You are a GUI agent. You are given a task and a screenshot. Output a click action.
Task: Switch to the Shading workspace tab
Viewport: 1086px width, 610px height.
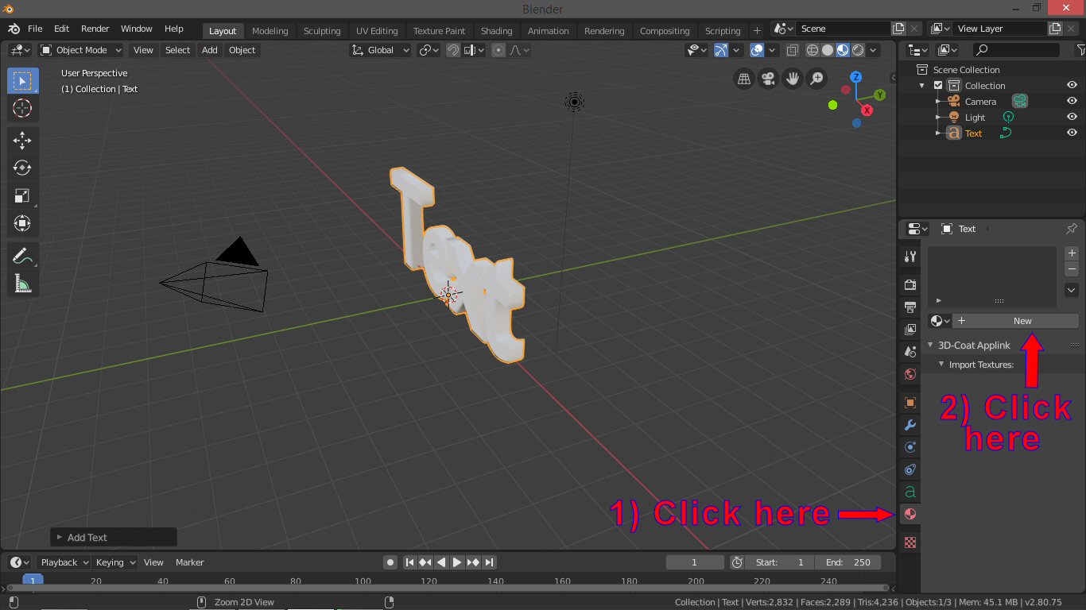coord(496,31)
